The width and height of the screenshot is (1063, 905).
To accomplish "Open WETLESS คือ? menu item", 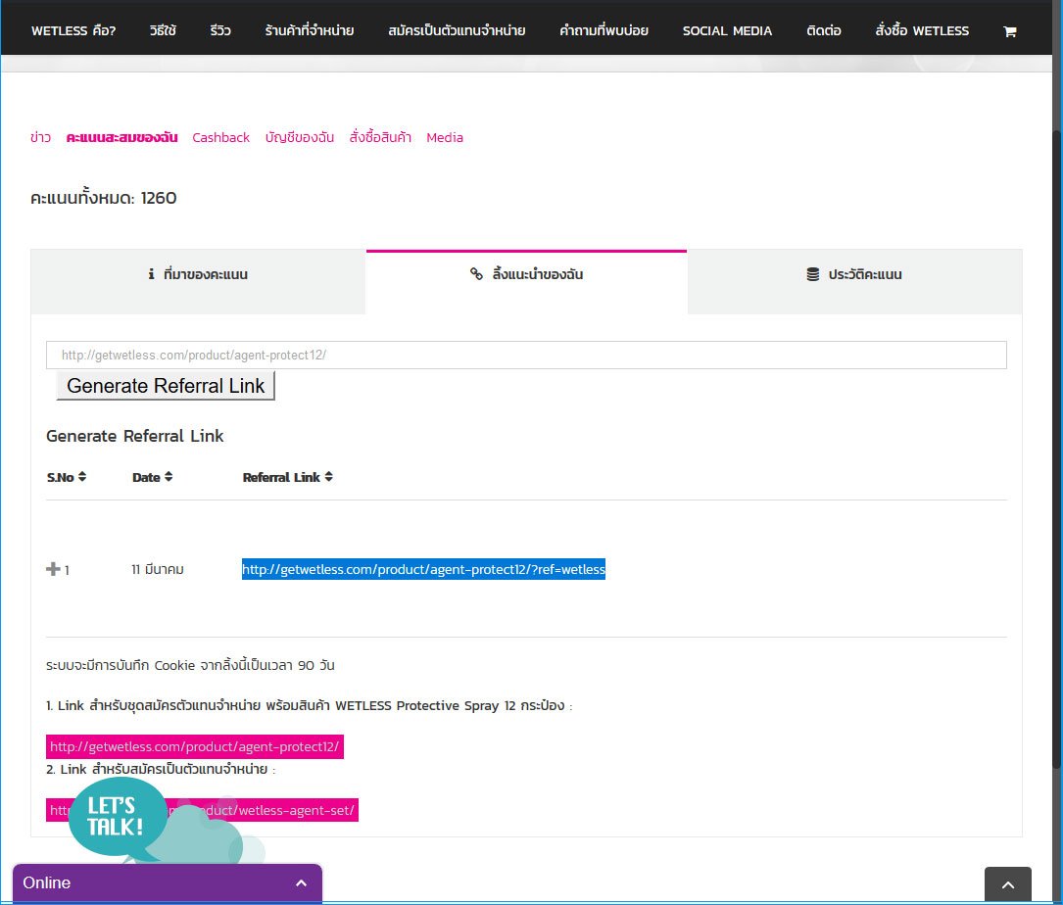I will pos(73,31).
